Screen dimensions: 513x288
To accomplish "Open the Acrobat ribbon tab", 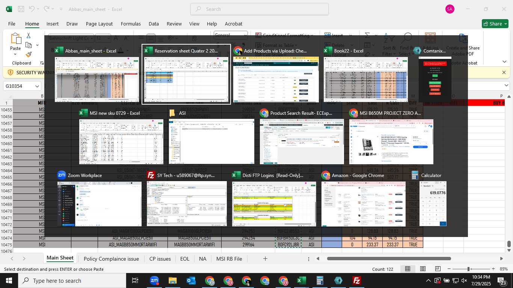I will [x=234, y=24].
